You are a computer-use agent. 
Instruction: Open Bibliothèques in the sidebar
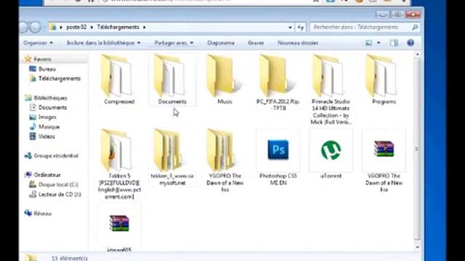(x=50, y=98)
